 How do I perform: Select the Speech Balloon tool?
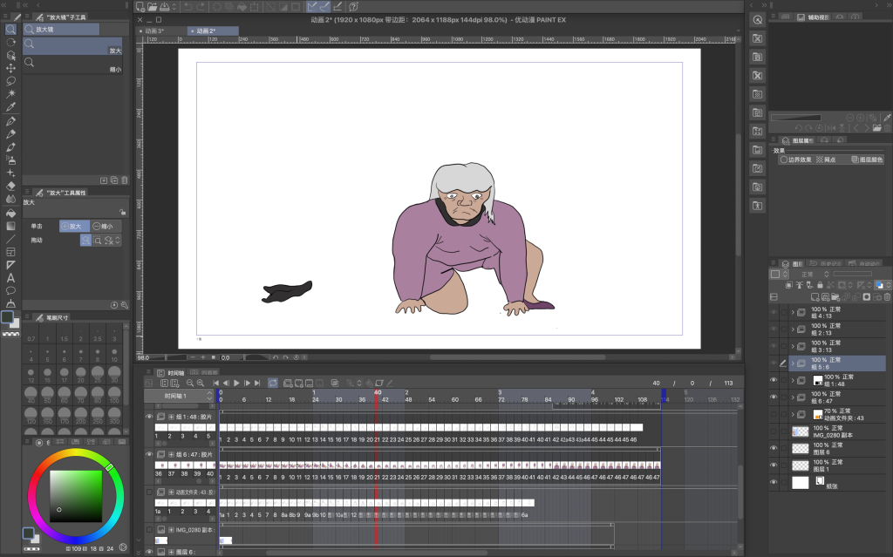click(10, 291)
